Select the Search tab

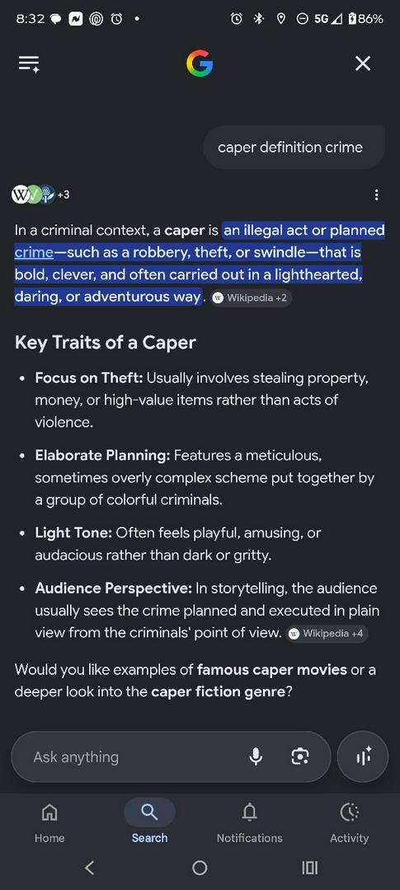[x=149, y=822]
